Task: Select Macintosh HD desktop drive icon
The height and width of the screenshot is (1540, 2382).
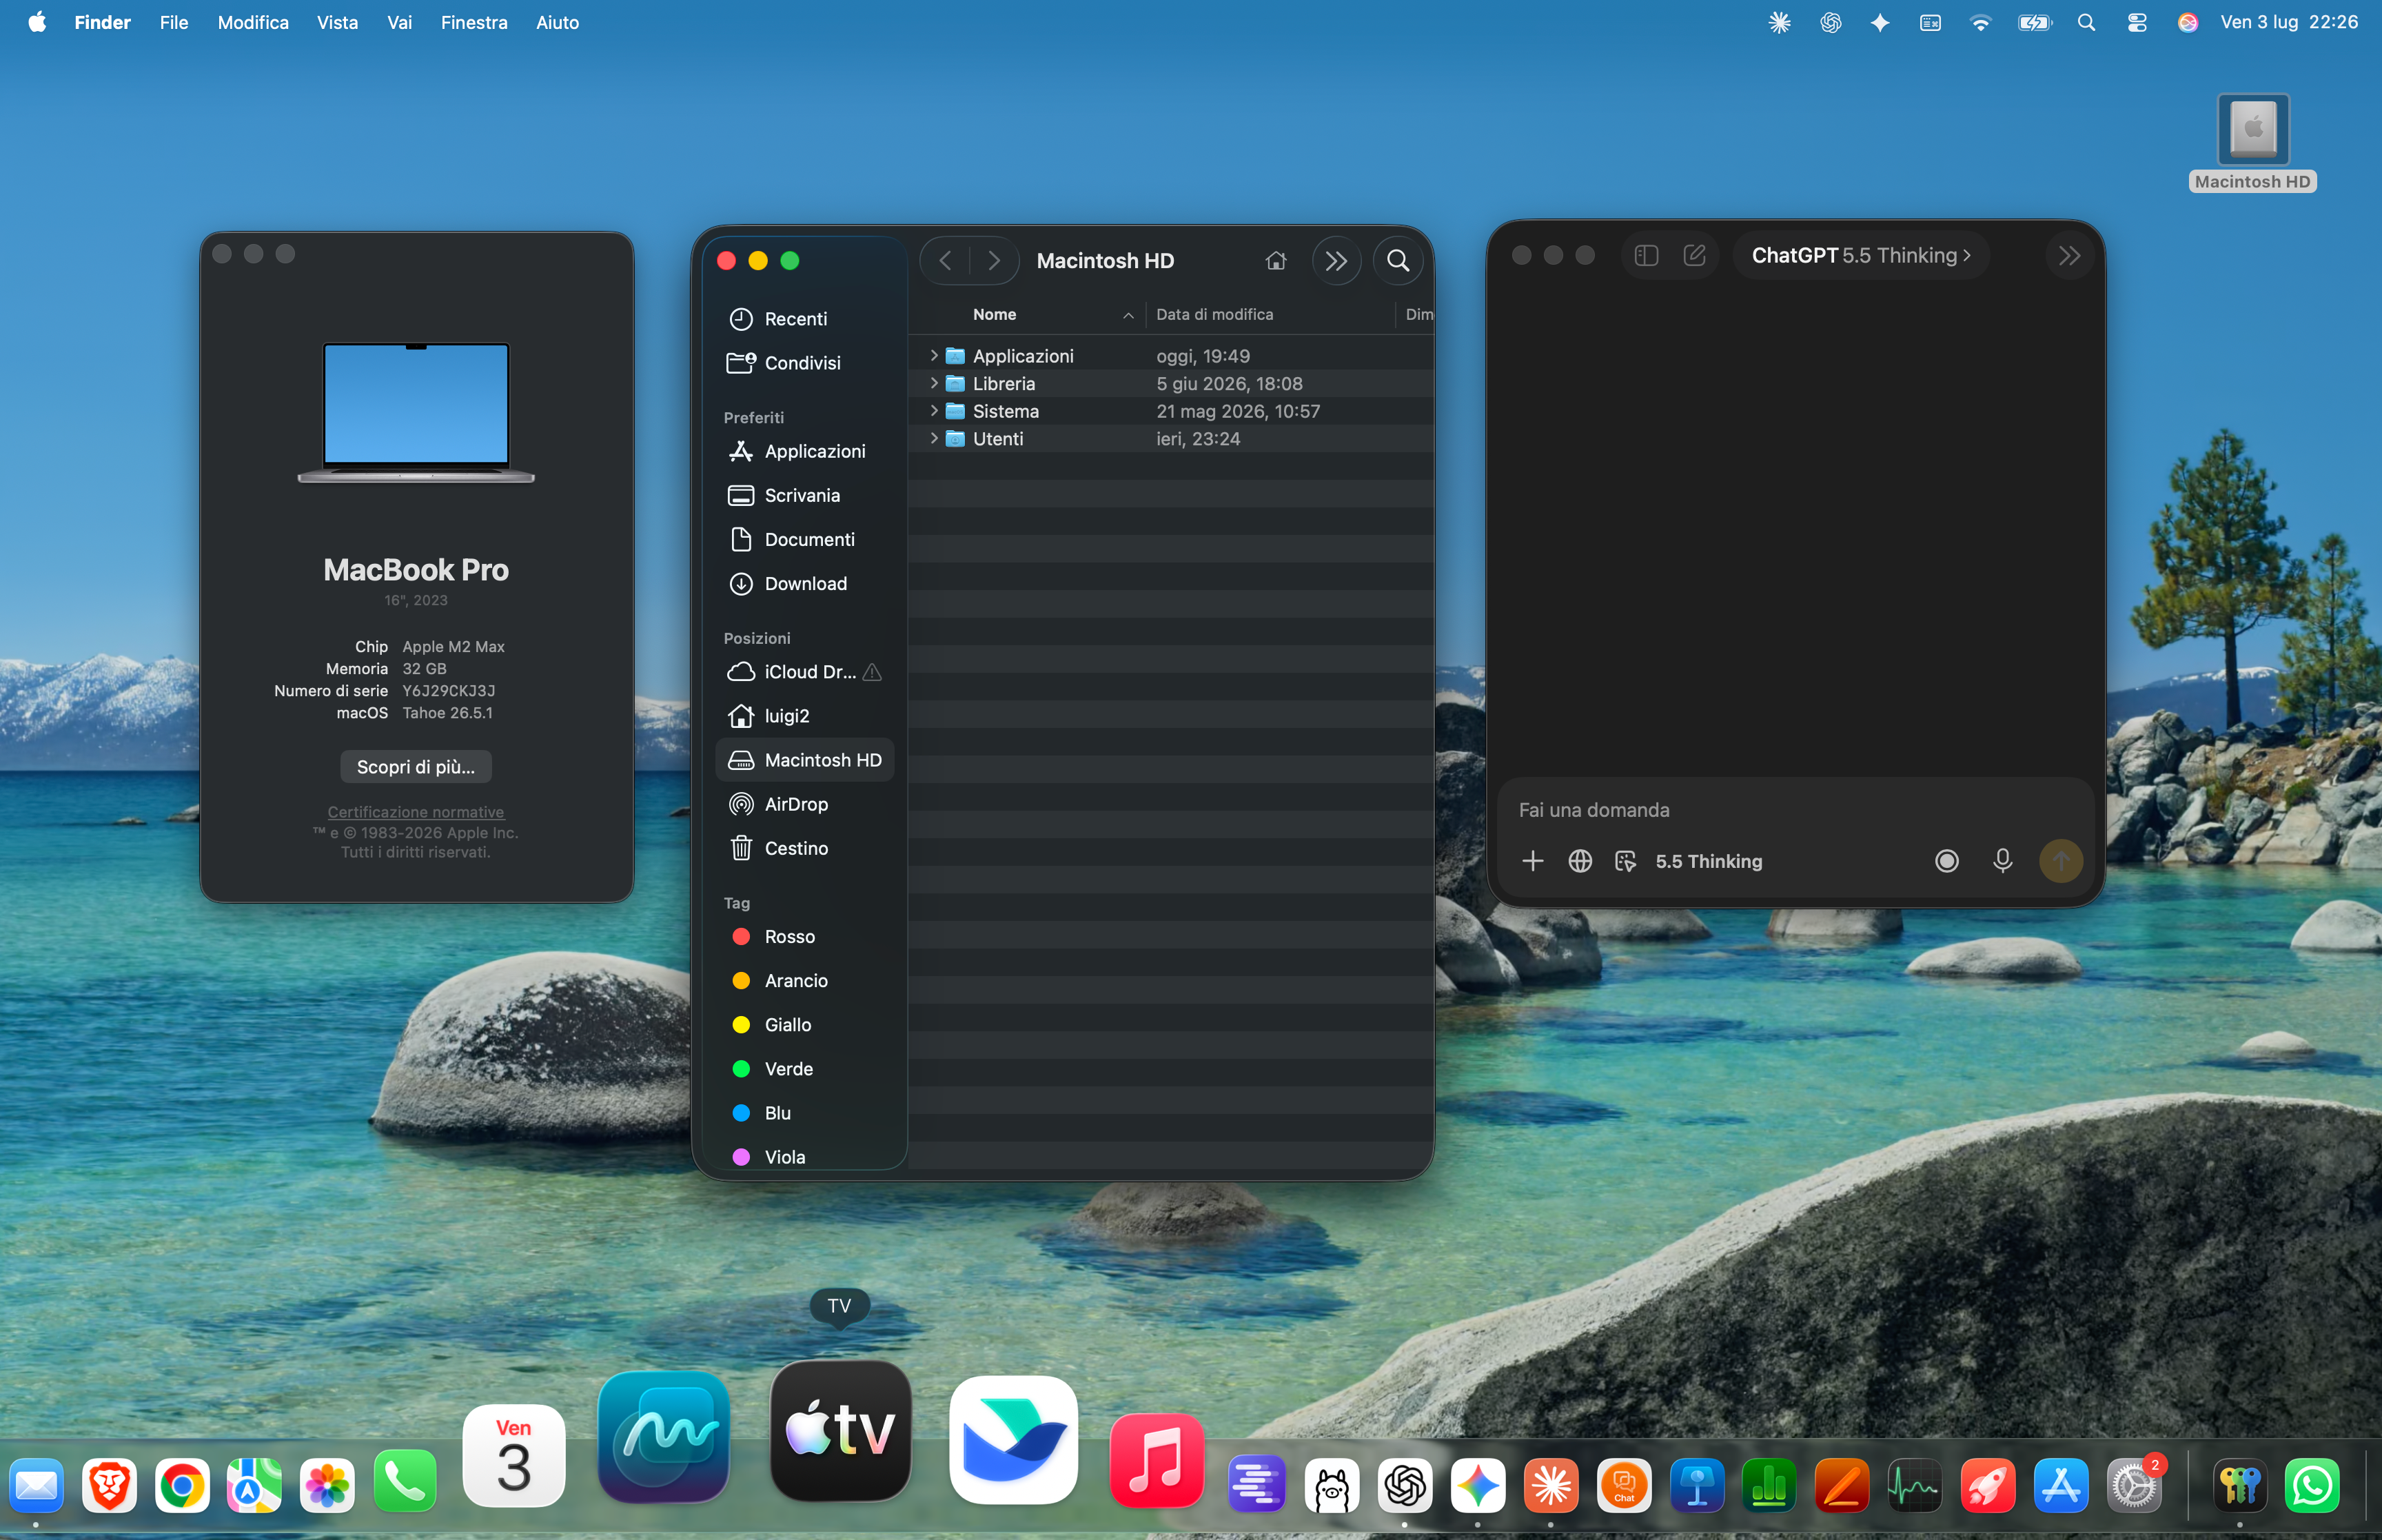Action: tap(2252, 143)
